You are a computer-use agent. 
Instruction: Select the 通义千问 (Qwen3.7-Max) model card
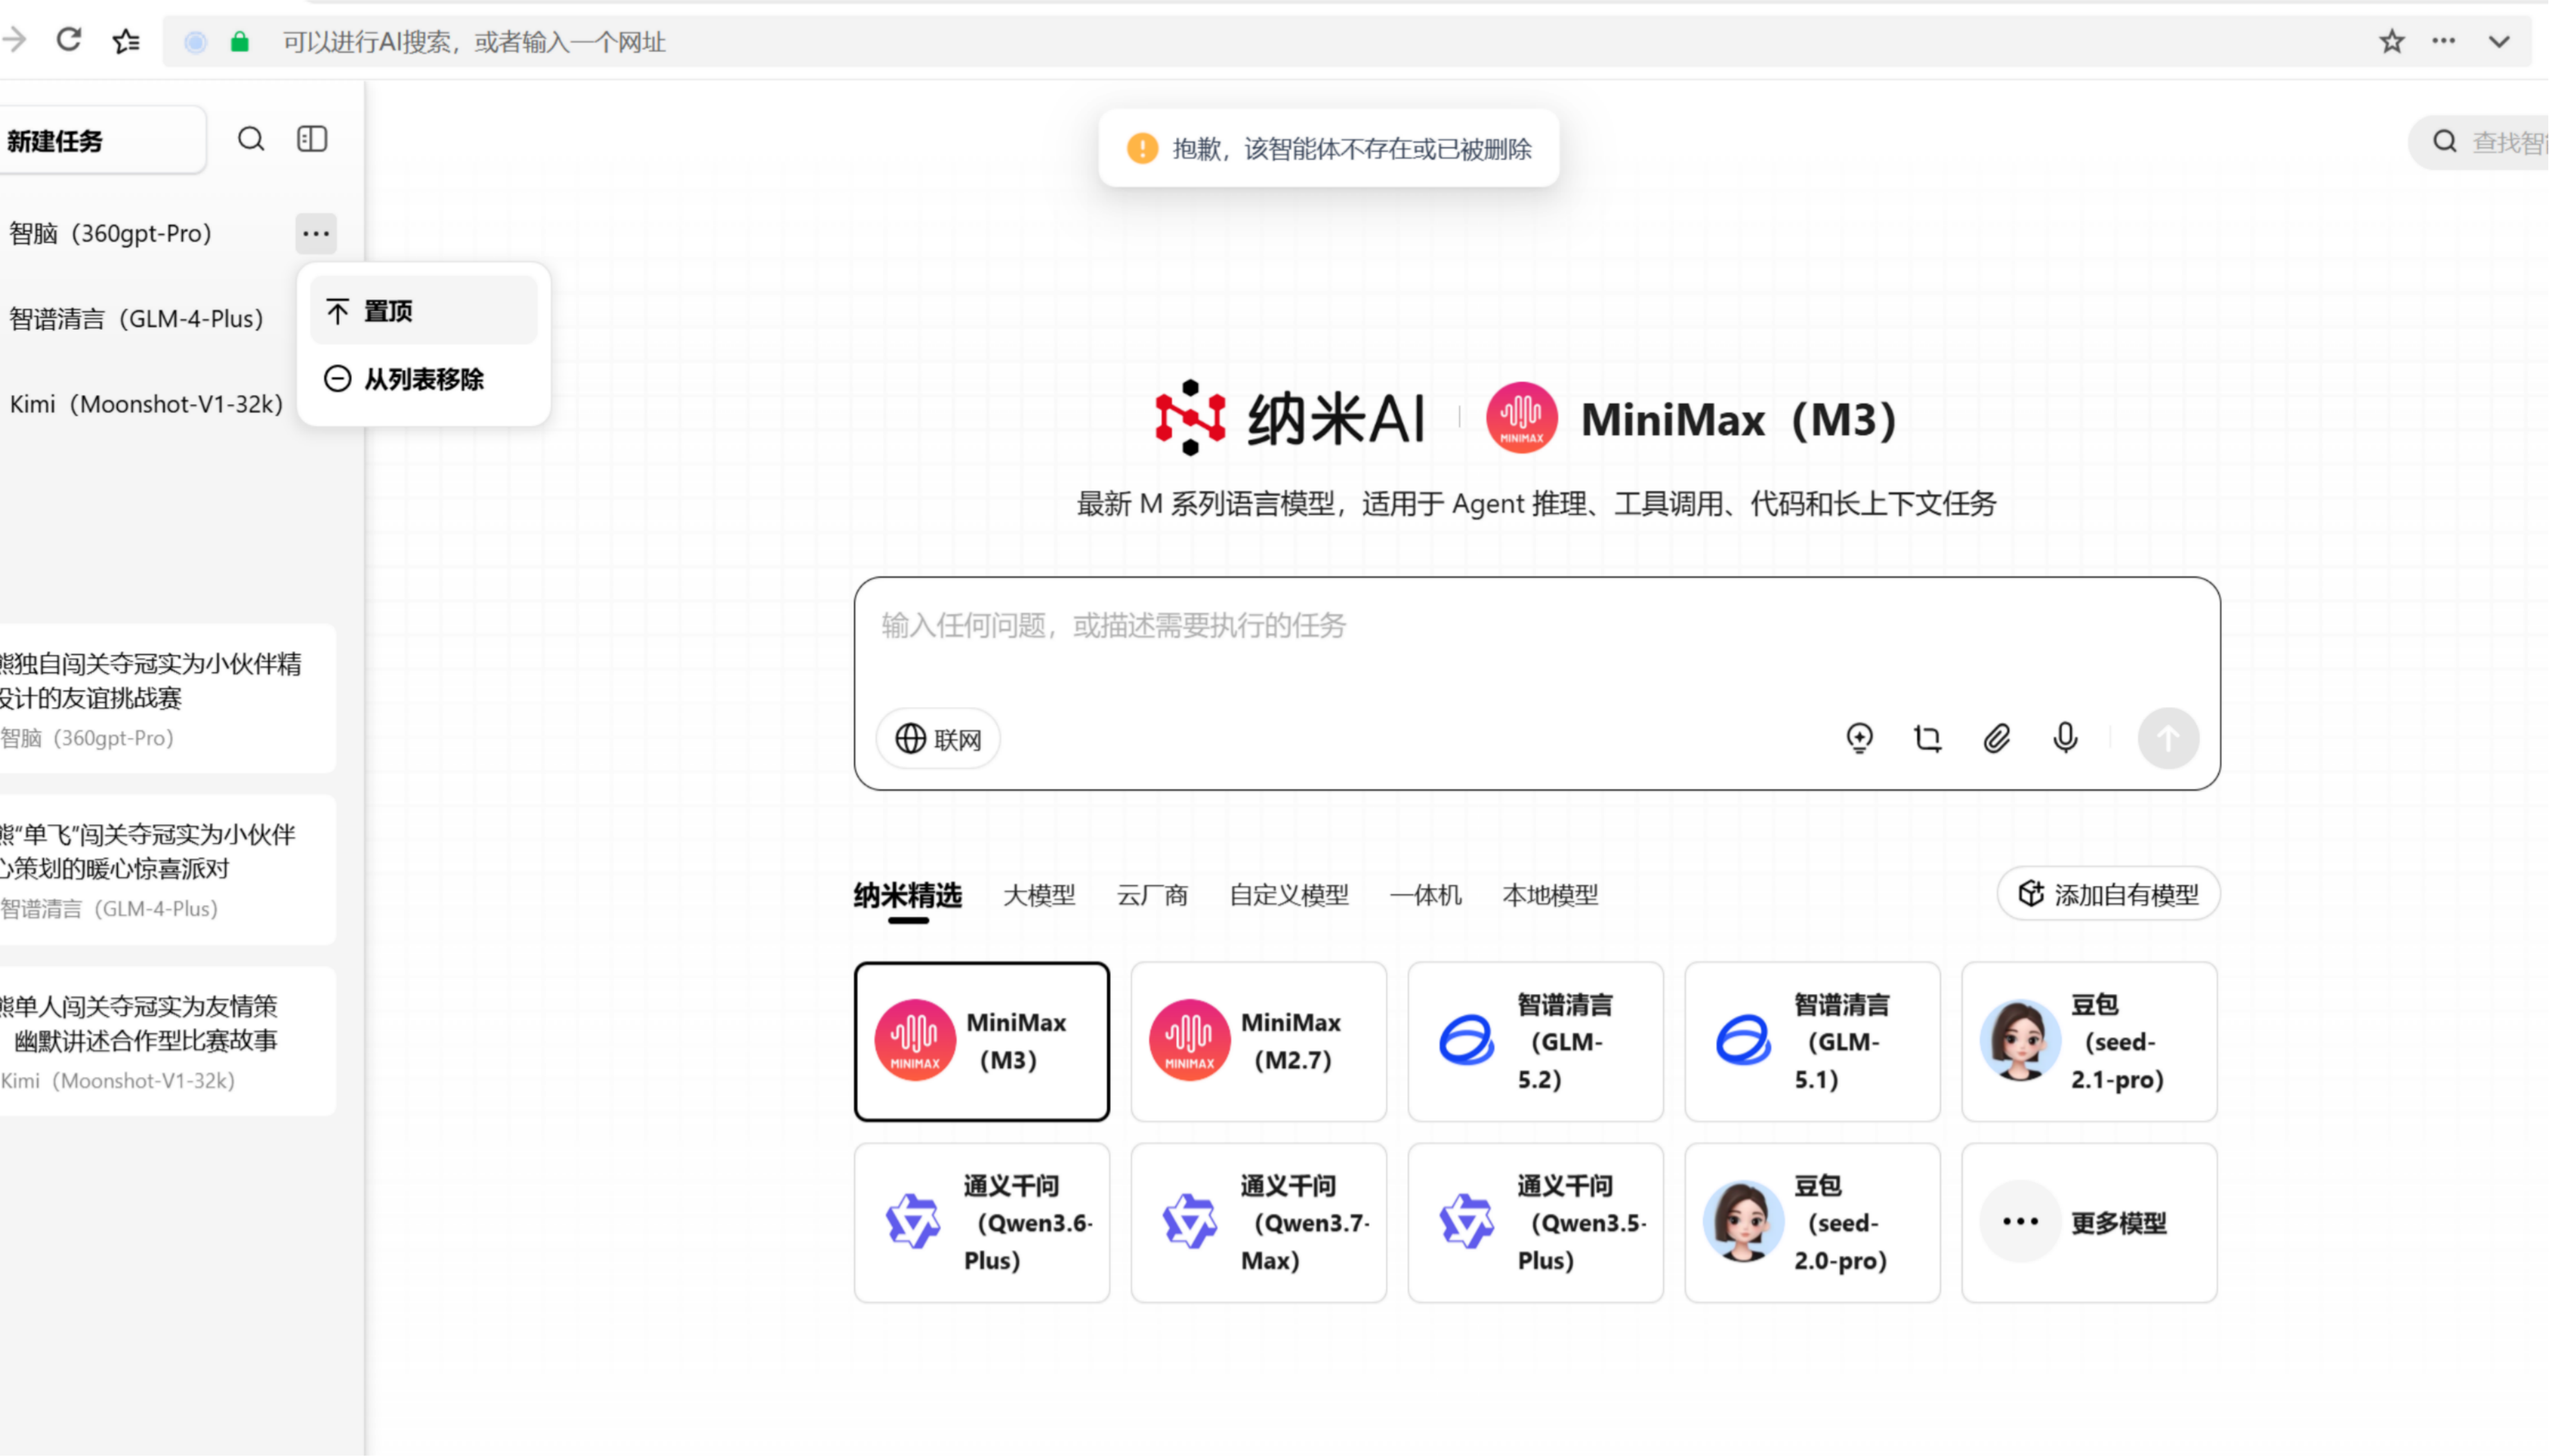coord(1258,1223)
